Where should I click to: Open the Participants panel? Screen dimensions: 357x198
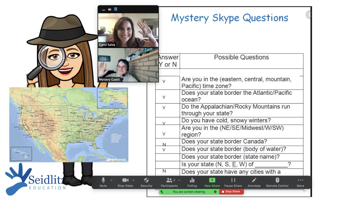pyautogui.click(x=169, y=182)
